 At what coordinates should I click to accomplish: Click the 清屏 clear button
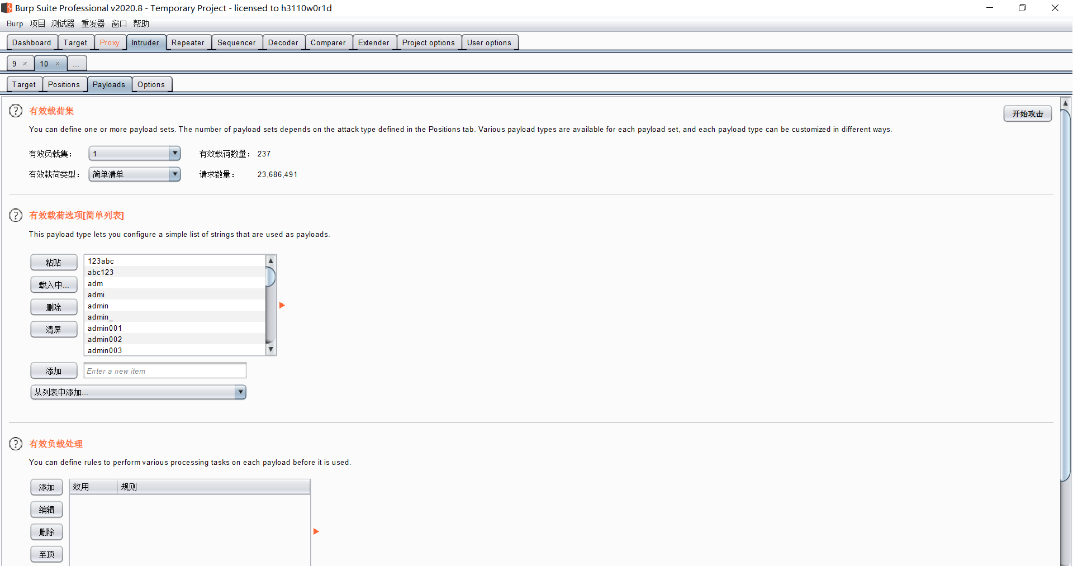click(x=54, y=330)
